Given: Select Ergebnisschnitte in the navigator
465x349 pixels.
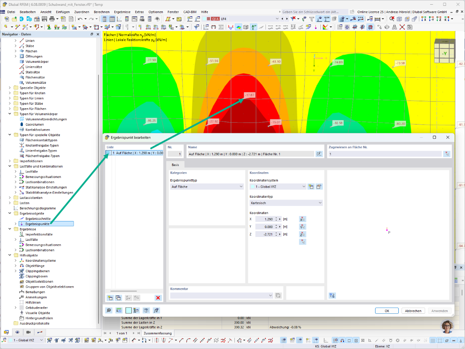Looking at the screenshot, I should coord(38,219).
